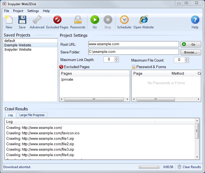This screenshot has width=205, height=173.
Task: Click the 0:00:56 elapsed time
Action: (168, 167)
